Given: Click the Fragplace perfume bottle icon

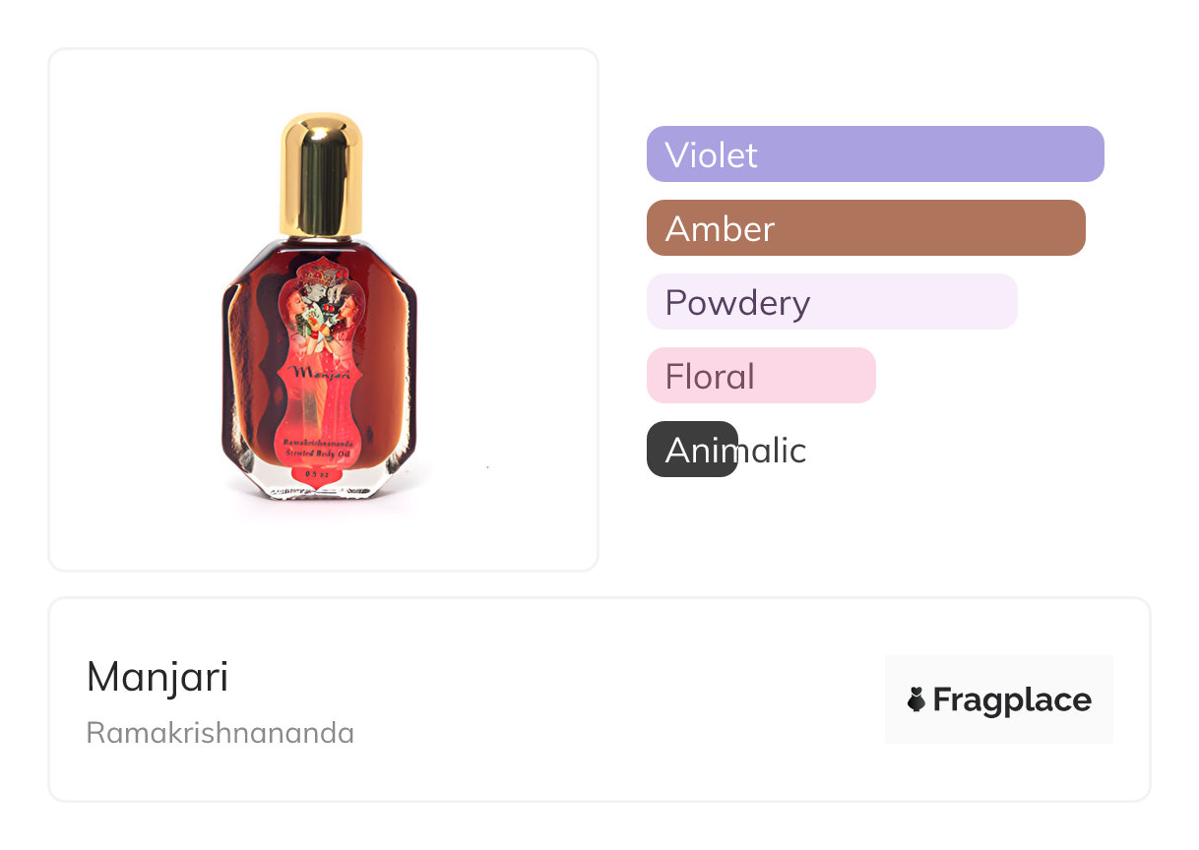Looking at the screenshot, I should (916, 700).
